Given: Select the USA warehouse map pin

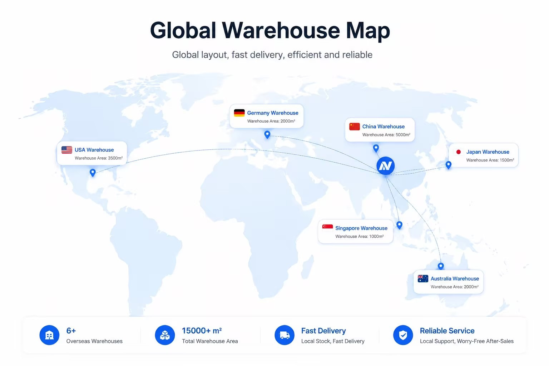Looking at the screenshot, I should 93,173.
